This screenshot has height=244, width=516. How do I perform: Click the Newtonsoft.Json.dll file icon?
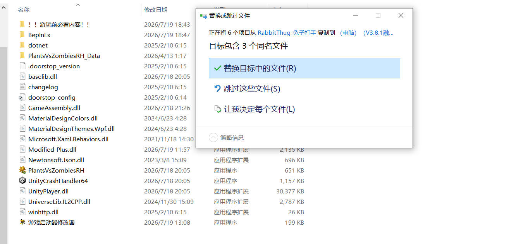pyautogui.click(x=22, y=160)
